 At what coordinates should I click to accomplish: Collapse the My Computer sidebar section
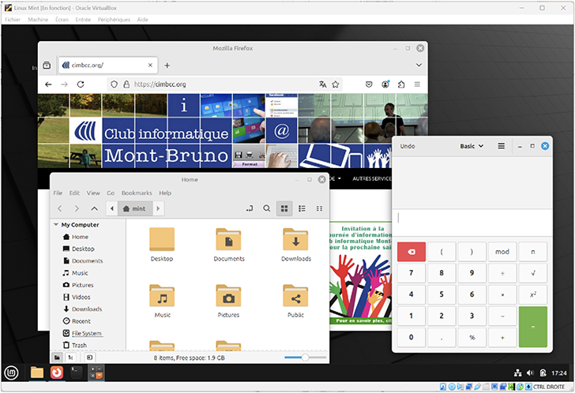pyautogui.click(x=55, y=225)
